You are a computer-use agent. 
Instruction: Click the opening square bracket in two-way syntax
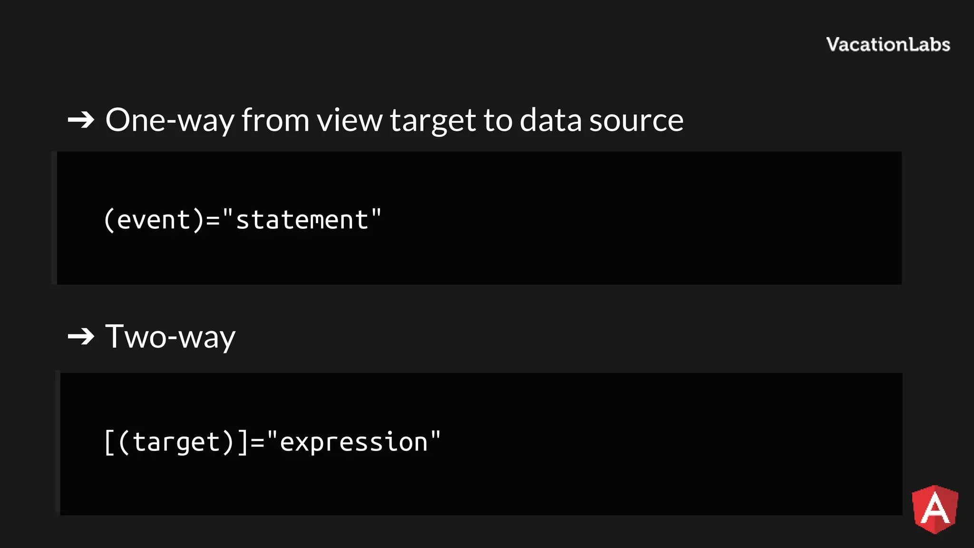coord(109,442)
